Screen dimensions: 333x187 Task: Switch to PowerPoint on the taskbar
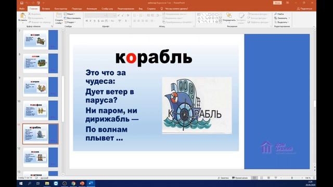[x=82, y=183]
